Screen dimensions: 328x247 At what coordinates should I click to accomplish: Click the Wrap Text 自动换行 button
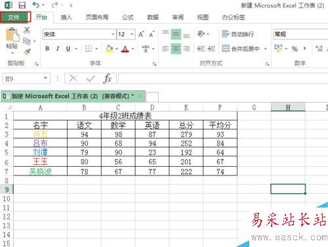[237, 34]
